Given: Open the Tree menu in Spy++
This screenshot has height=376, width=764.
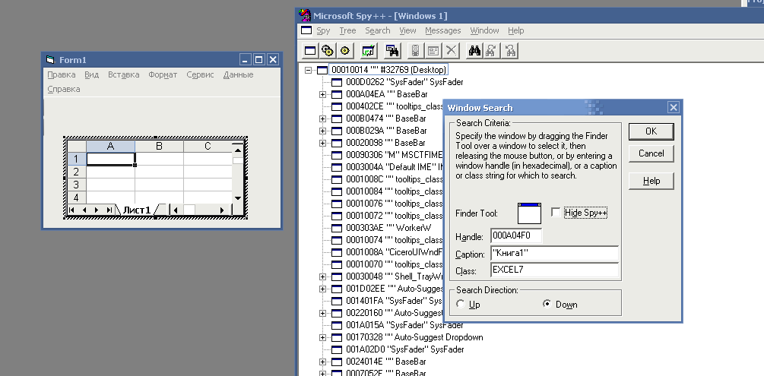Looking at the screenshot, I should (x=347, y=30).
